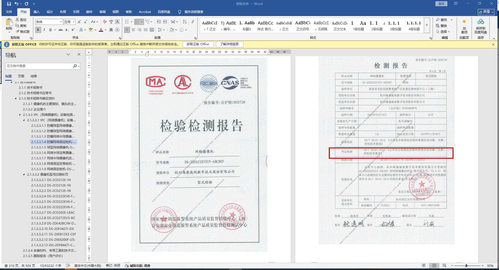Insert an enclosed character with the circled 字 icon
The height and width of the screenshot is (270, 499).
117,30
